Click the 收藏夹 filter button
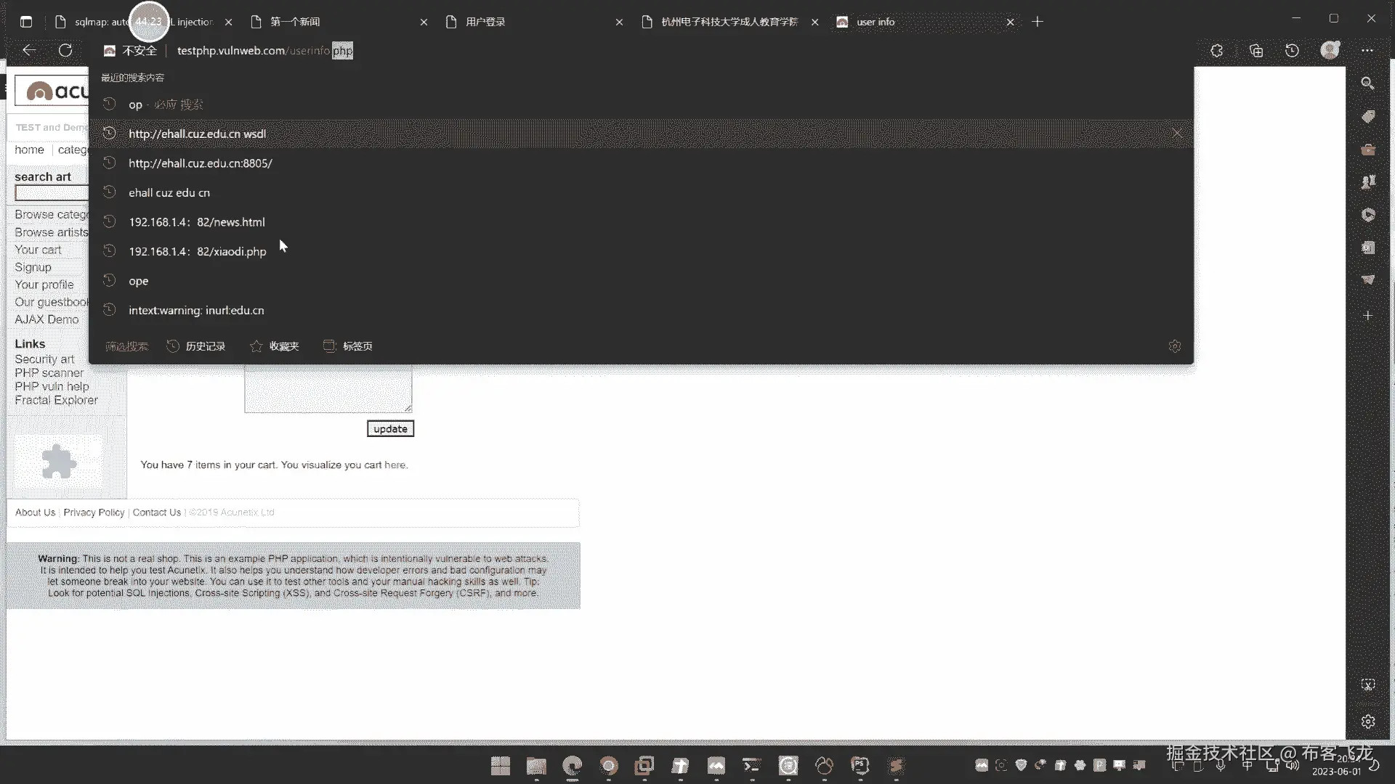This screenshot has height=784, width=1395. coord(275,346)
